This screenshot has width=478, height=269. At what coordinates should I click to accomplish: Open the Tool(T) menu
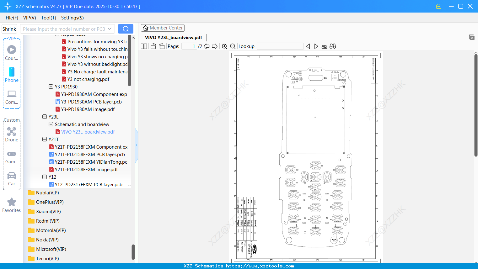pyautogui.click(x=48, y=18)
